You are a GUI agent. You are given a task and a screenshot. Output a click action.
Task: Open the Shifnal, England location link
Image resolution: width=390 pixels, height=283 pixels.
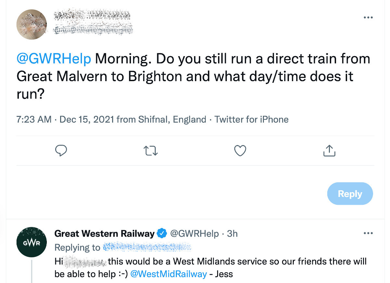172,119
